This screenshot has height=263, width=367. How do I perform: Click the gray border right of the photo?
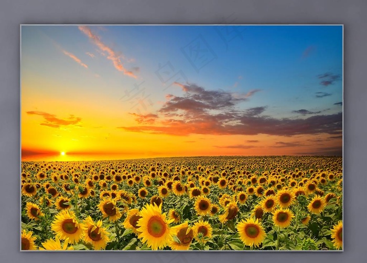[x=354, y=138]
